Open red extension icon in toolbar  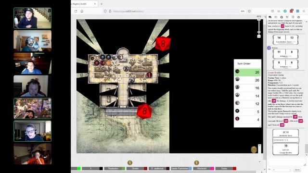tap(292, 11)
